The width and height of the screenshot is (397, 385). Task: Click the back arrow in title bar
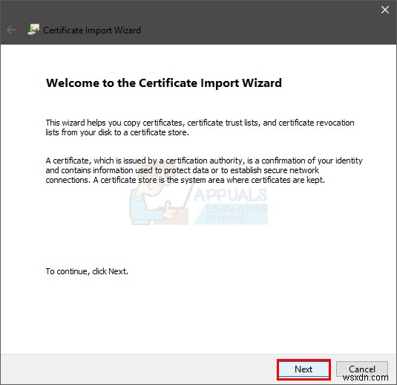point(11,30)
